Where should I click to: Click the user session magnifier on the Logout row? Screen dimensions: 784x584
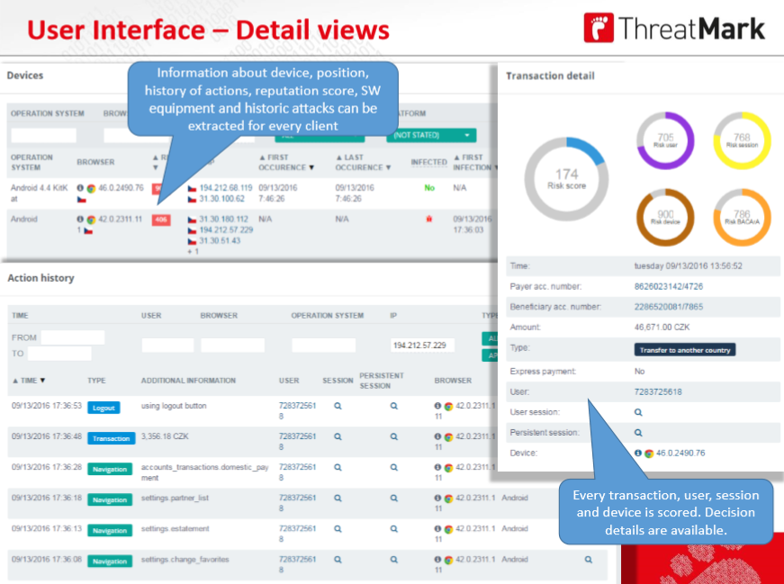click(338, 406)
